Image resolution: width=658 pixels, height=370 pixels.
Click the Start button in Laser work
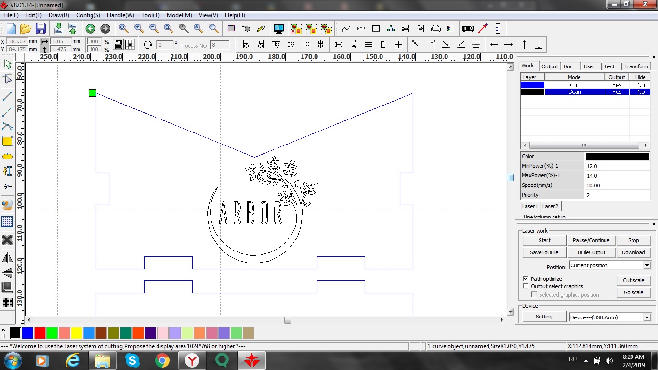(544, 240)
